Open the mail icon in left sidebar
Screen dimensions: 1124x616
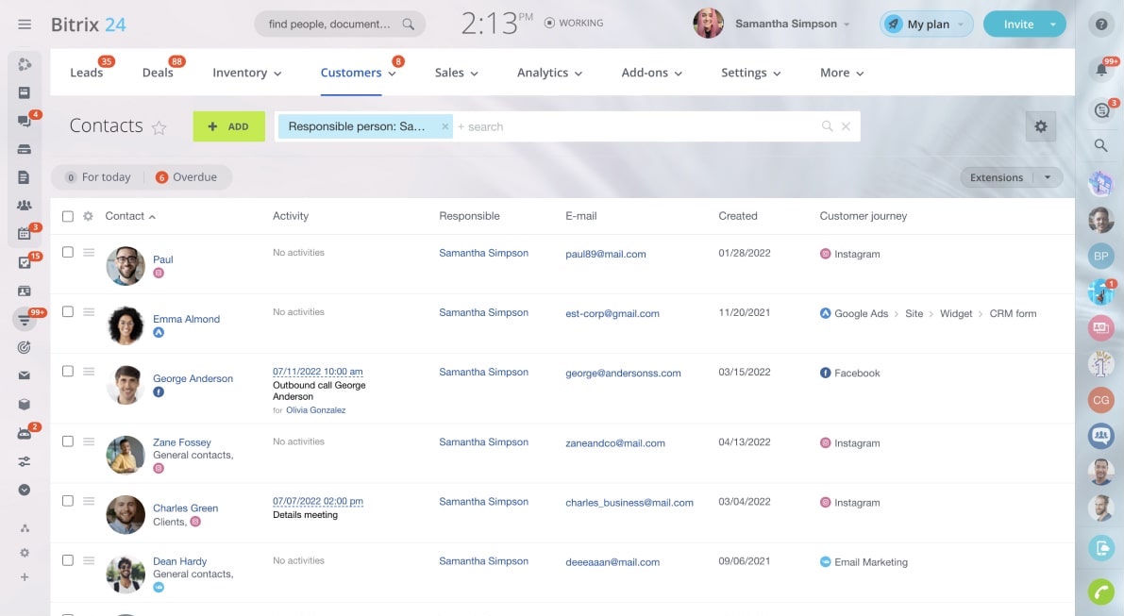pyautogui.click(x=25, y=375)
